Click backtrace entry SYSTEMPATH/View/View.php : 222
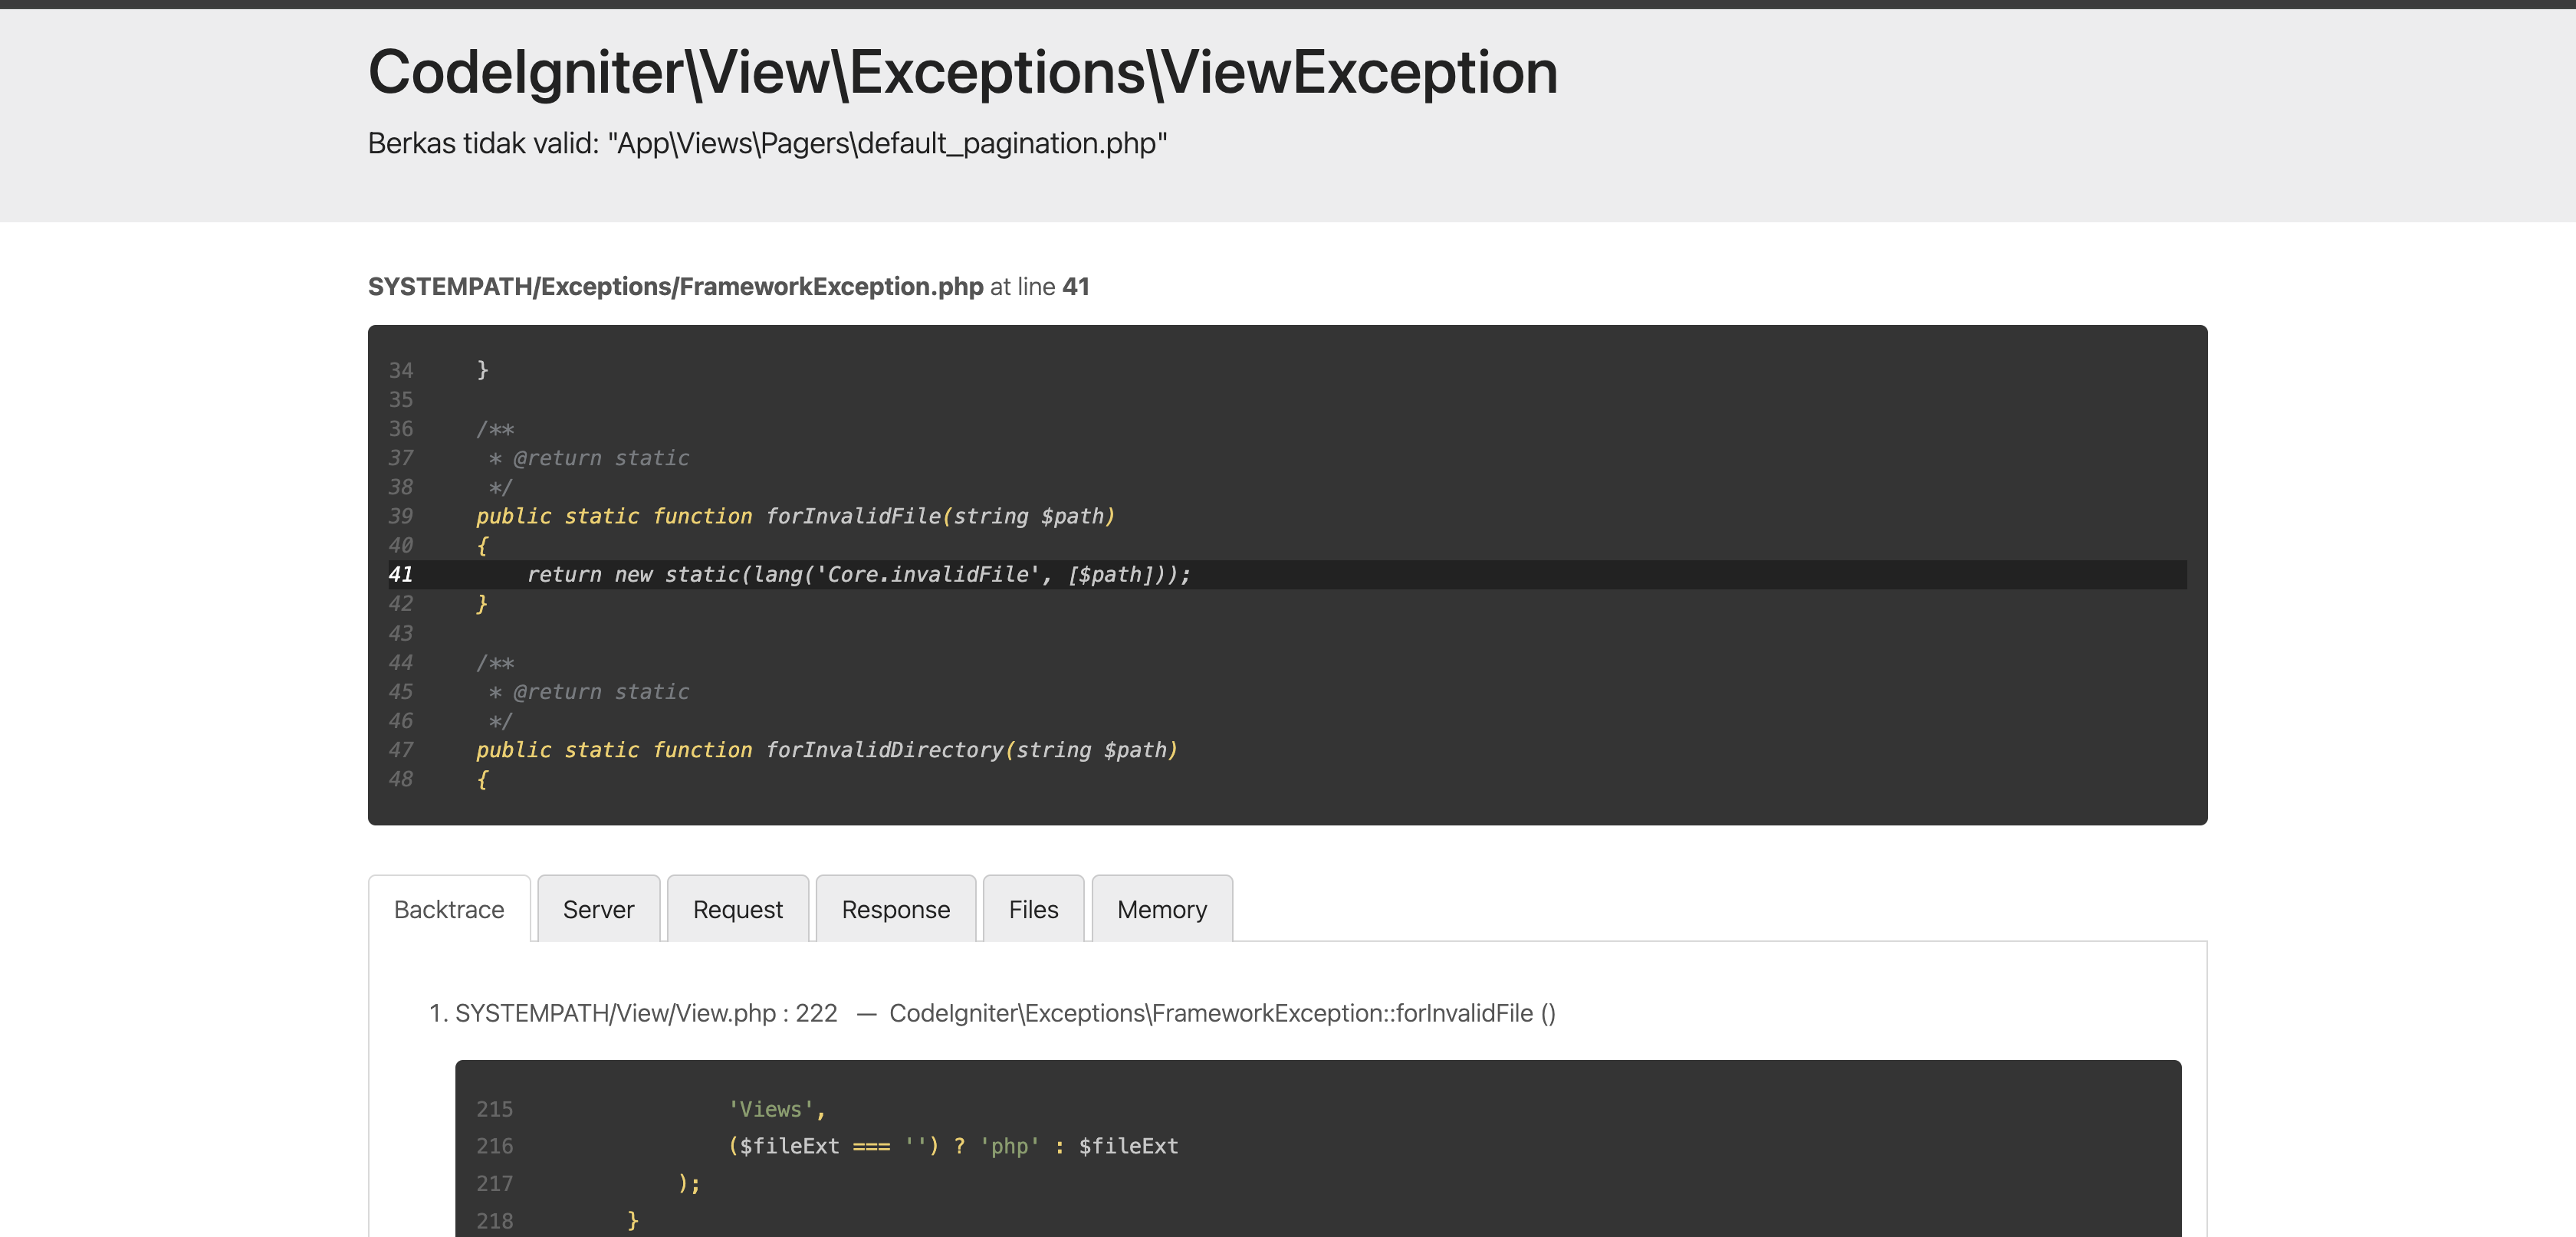This screenshot has width=2576, height=1237. tap(645, 1013)
